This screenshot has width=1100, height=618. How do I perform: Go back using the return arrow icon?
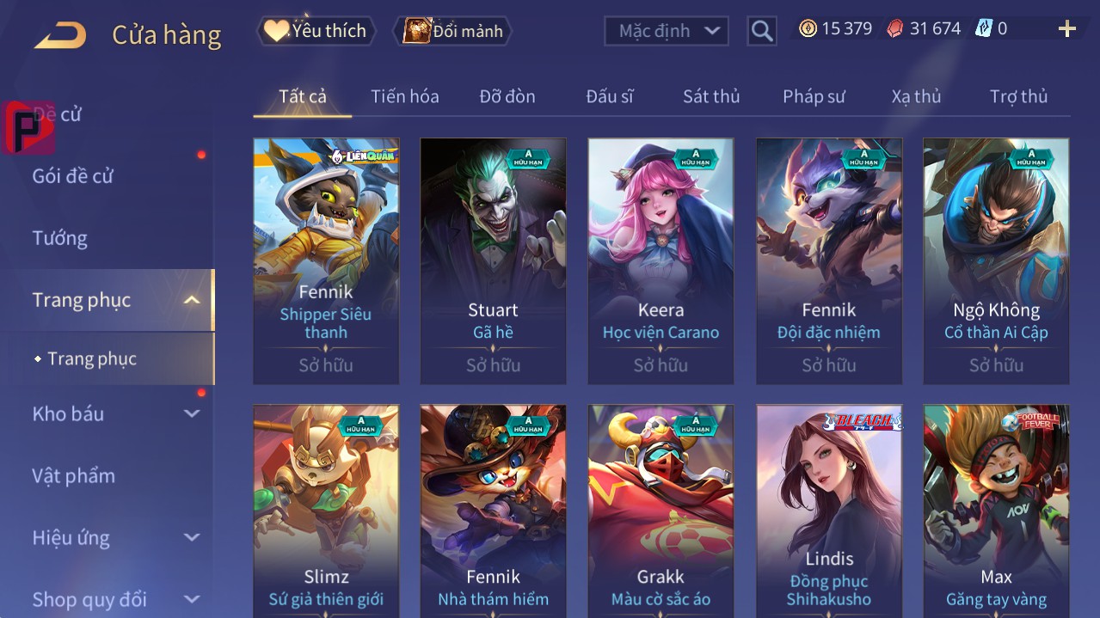[x=60, y=35]
